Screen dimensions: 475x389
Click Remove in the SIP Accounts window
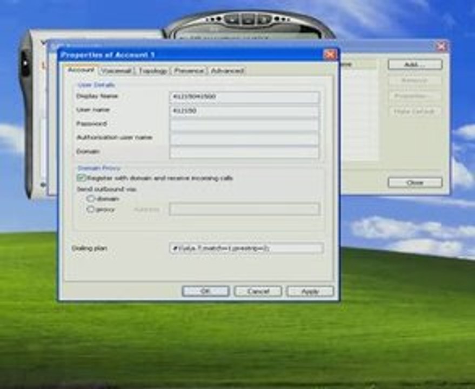coord(414,81)
